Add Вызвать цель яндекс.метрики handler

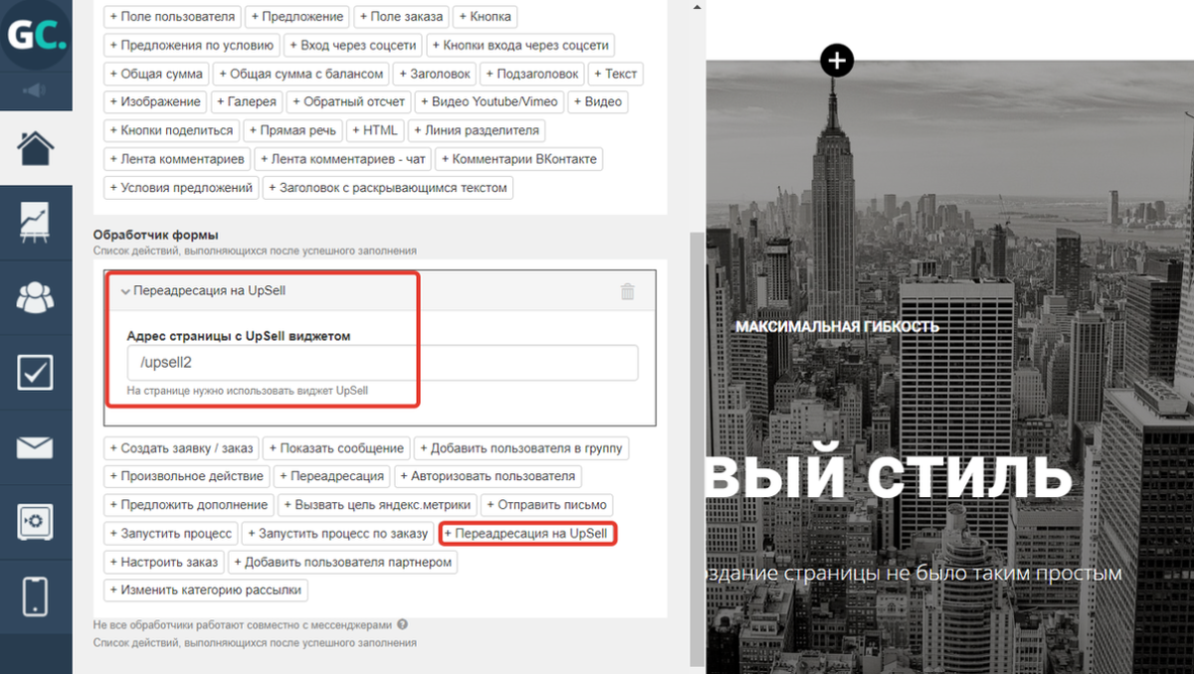point(378,505)
